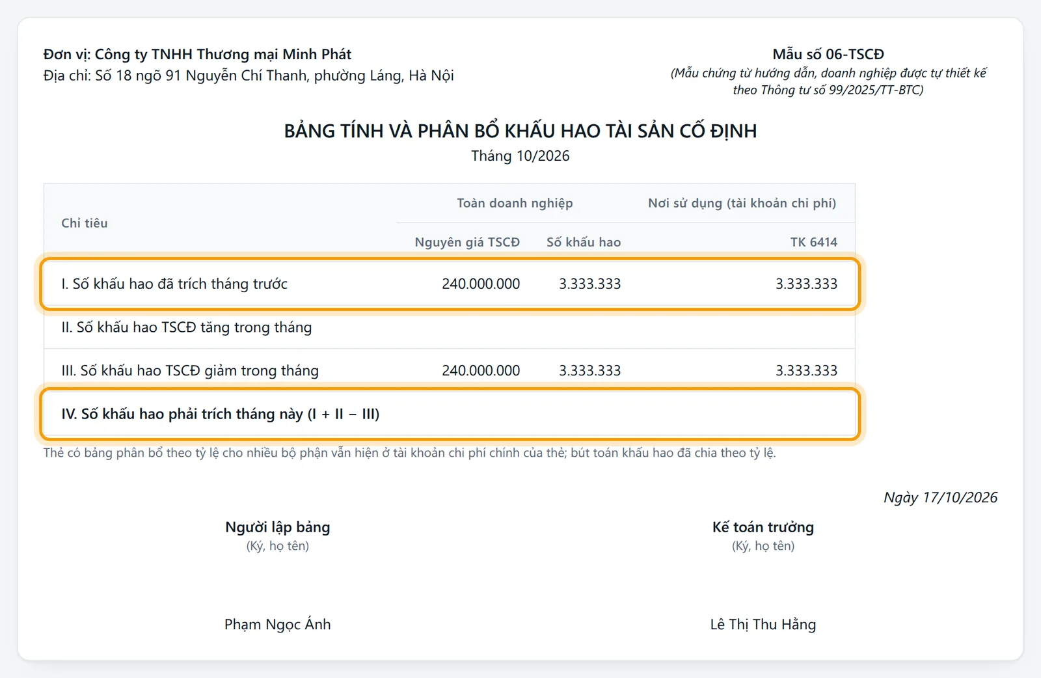Click the footnote about 'bảng phân bổ theo tỷ lệ'
Image resolution: width=1041 pixels, height=678 pixels.
410,453
